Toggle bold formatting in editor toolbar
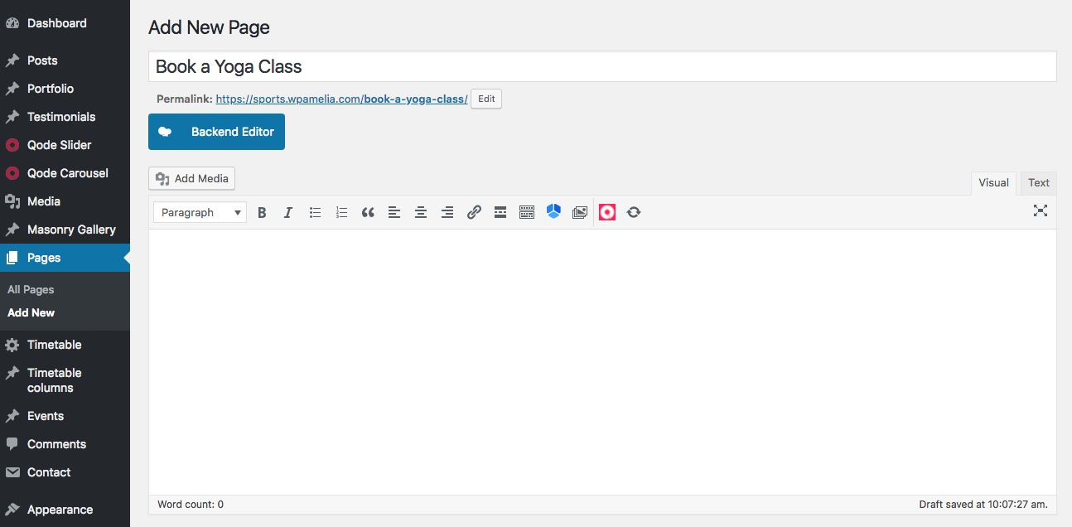Viewport: 1072px width, 527px height. (x=262, y=212)
